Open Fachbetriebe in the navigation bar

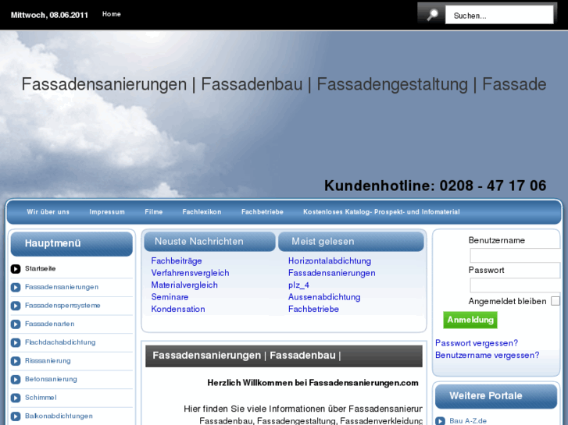point(263,212)
